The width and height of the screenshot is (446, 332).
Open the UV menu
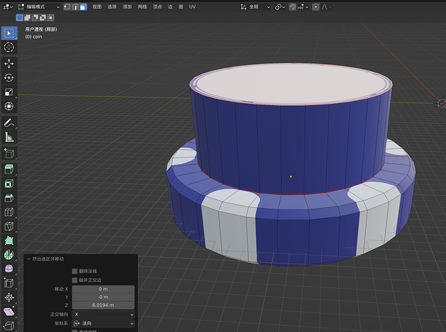[192, 7]
